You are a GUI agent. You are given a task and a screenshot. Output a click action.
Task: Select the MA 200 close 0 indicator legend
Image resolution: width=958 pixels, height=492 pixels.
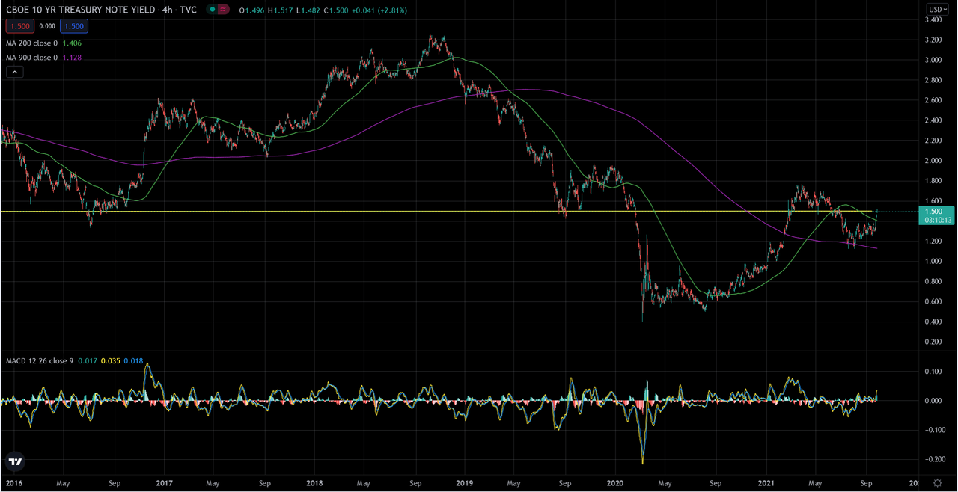coord(30,43)
